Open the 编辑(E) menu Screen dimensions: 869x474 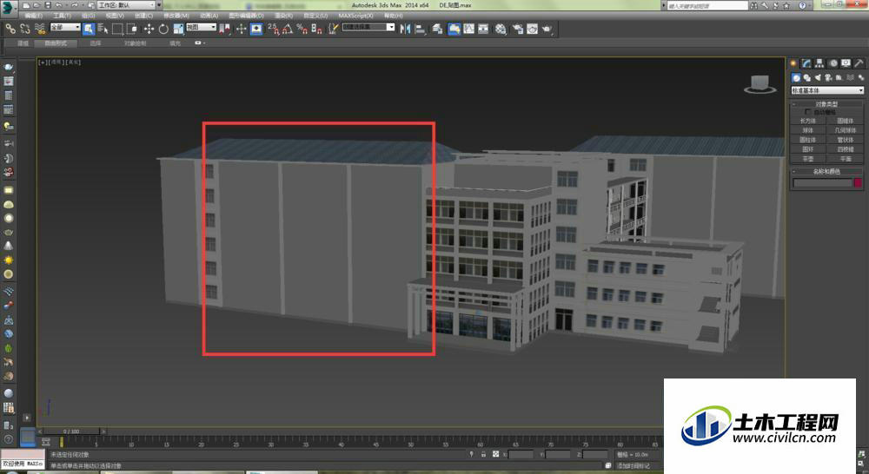(34, 16)
